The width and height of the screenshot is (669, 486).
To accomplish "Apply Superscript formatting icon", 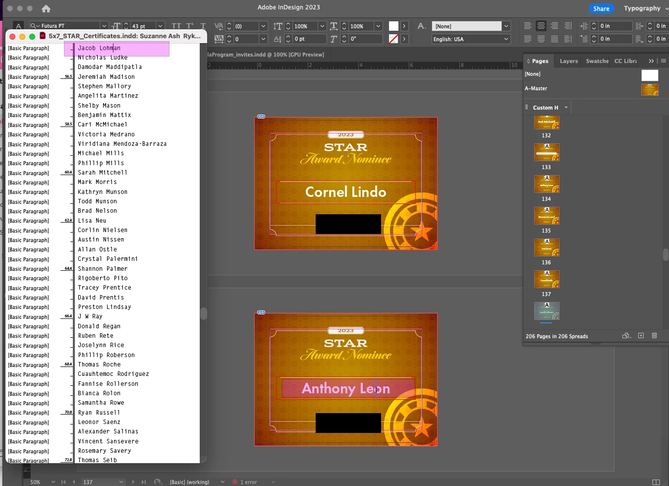I will (190, 26).
